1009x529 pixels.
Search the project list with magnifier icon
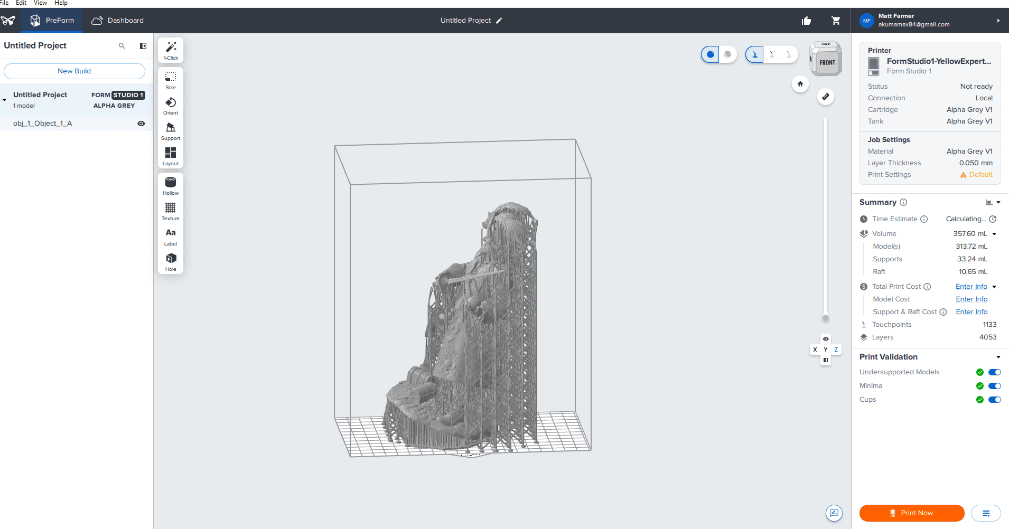point(122,46)
